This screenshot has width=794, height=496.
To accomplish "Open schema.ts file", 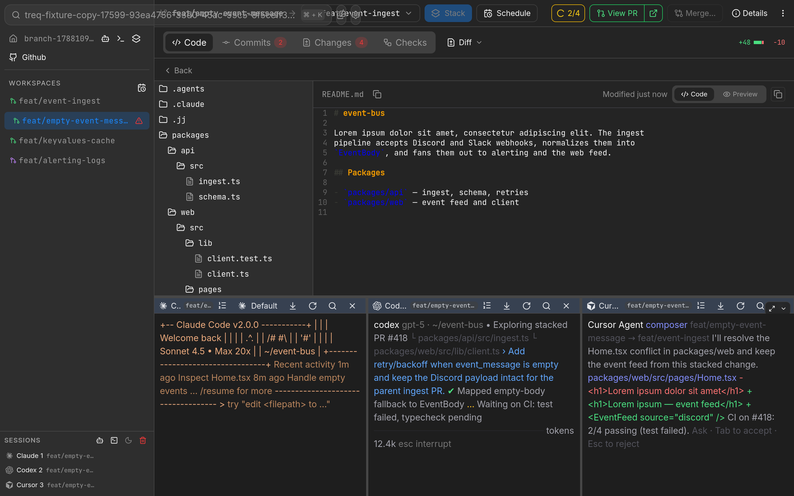I will point(233,196).
